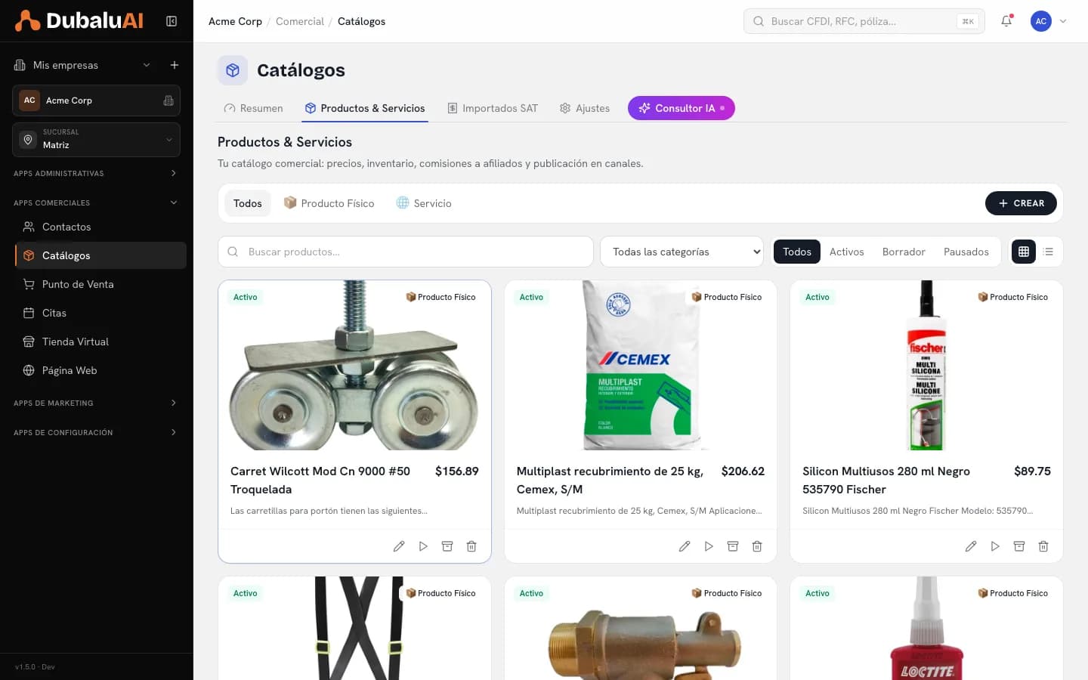
Task: Go to Ajustes tab
Action: coord(585,108)
